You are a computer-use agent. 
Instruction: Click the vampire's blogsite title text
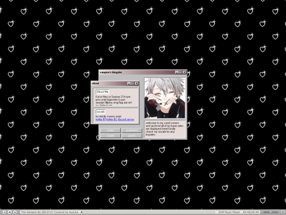click(x=111, y=72)
